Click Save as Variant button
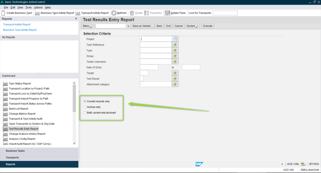Screen dimensions: 321x173 pyautogui.click(x=142, y=26)
